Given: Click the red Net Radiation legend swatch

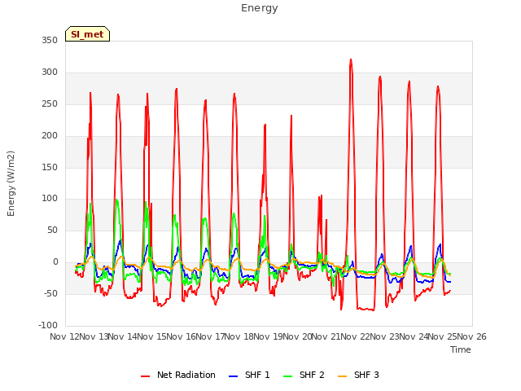Looking at the screenshot, I should tap(145, 376).
